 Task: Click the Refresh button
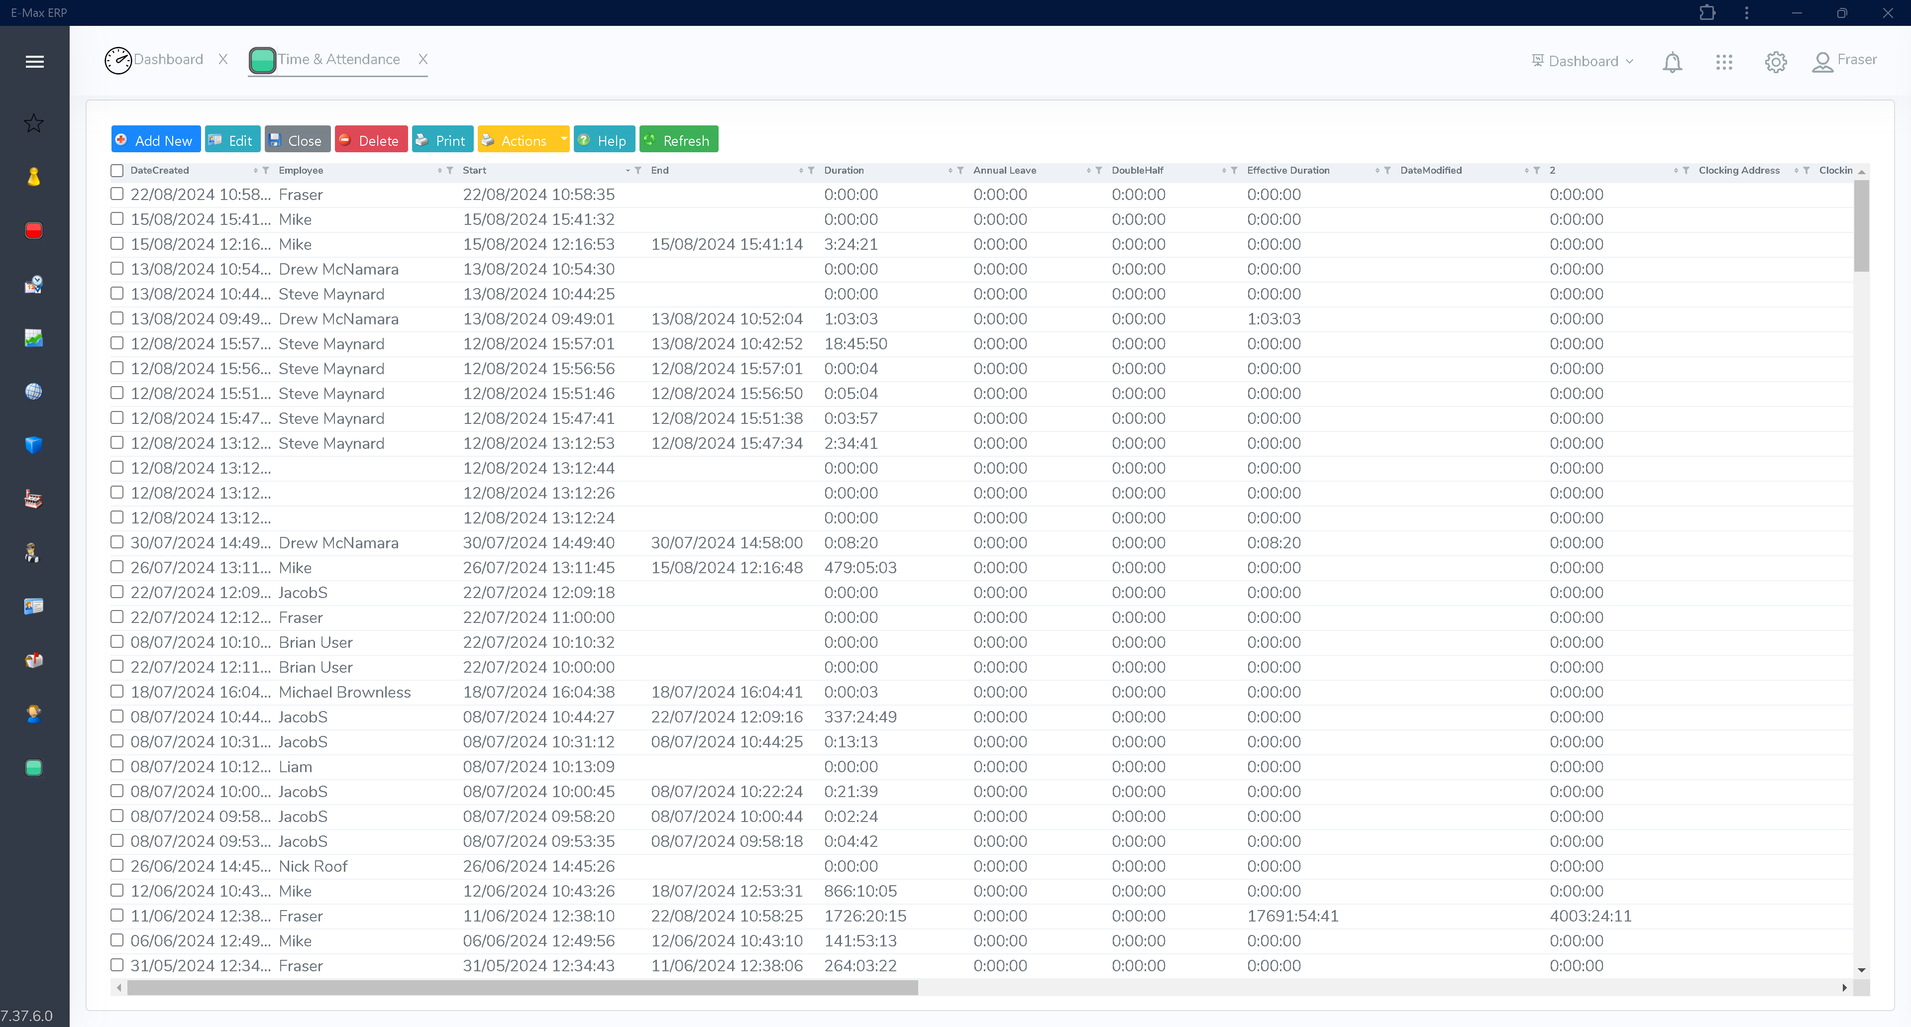click(678, 139)
